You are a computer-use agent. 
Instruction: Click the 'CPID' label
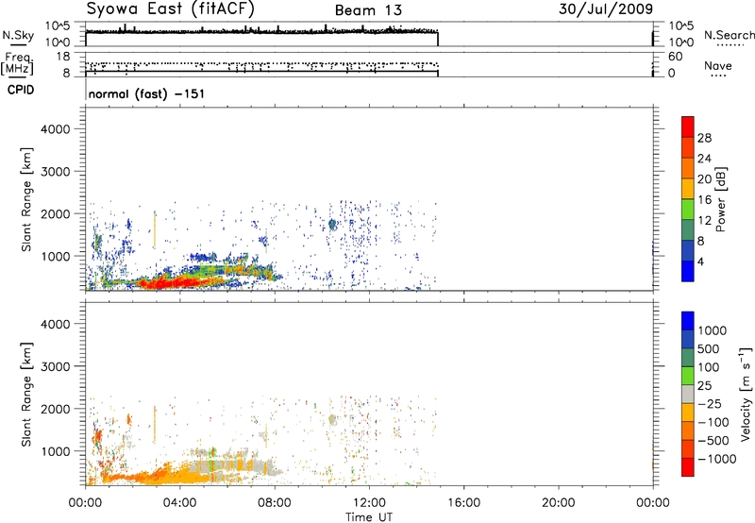click(x=21, y=90)
